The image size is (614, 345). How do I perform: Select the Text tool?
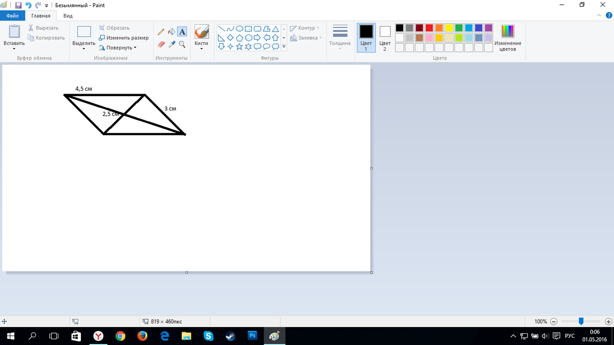[182, 32]
